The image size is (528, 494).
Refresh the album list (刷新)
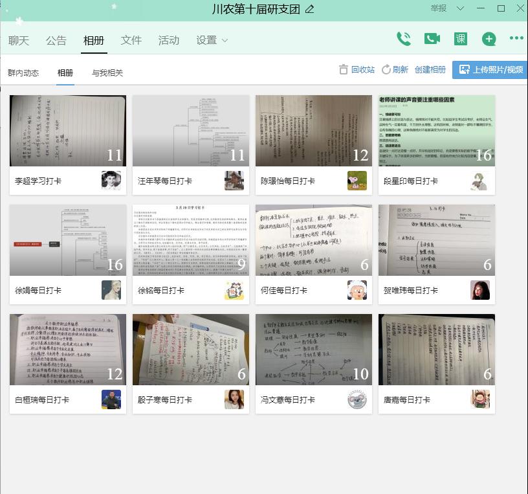tap(395, 70)
